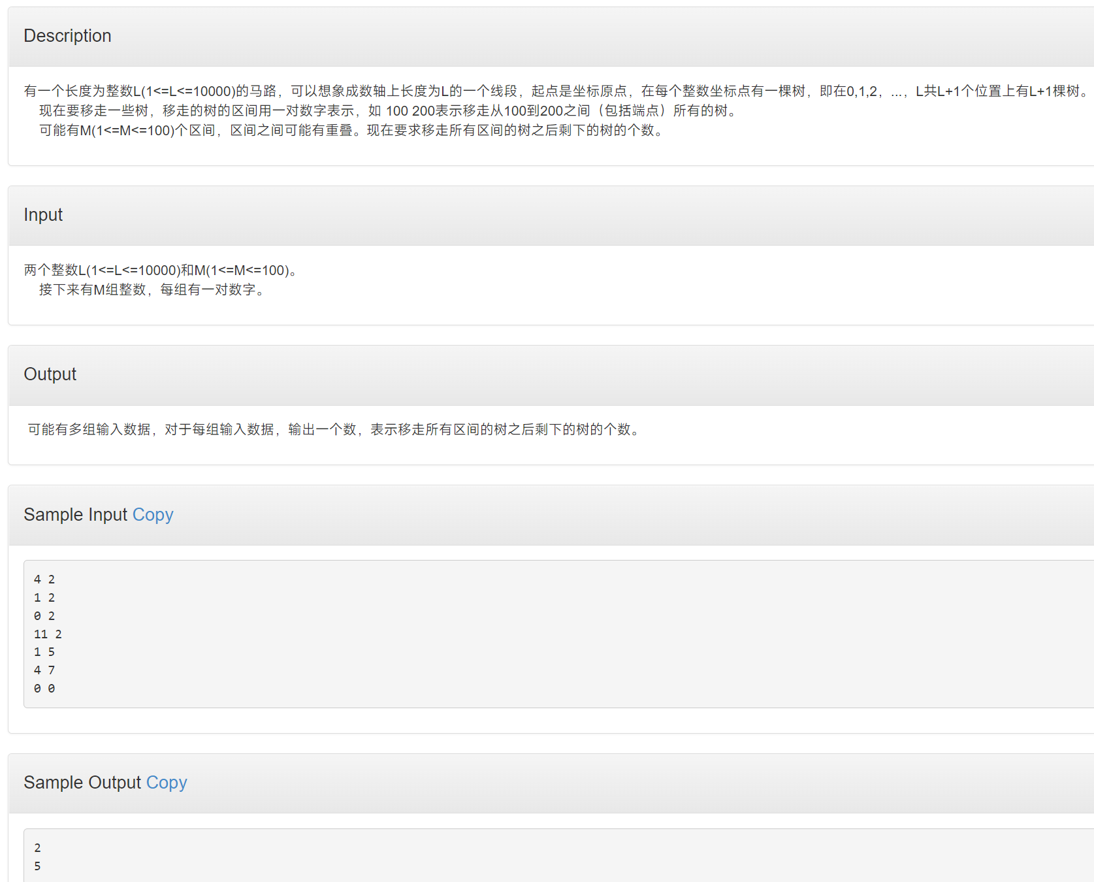Click sample input line "0 0"
This screenshot has height=882, width=1094.
[44, 689]
